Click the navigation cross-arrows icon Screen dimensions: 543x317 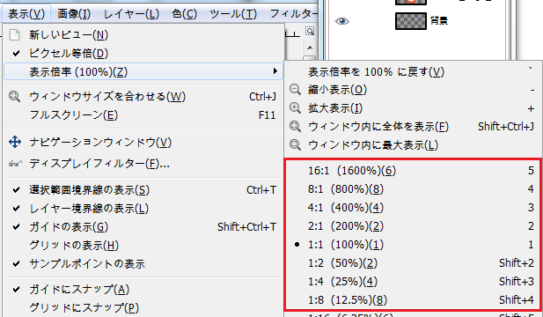15,142
